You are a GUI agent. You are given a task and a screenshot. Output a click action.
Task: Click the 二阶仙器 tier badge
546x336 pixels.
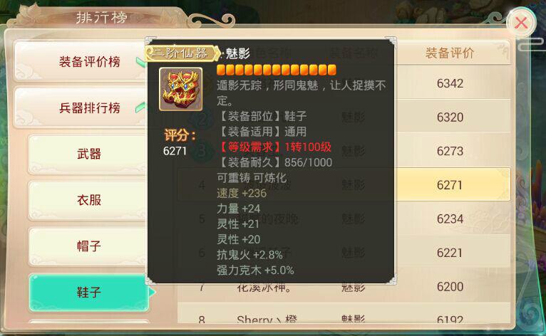tap(182, 53)
